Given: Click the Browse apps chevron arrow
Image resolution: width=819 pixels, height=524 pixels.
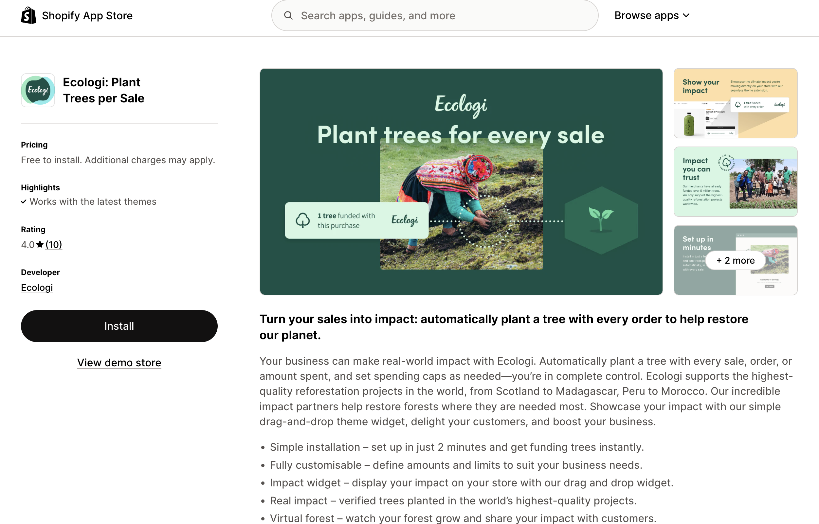Looking at the screenshot, I should 686,16.
